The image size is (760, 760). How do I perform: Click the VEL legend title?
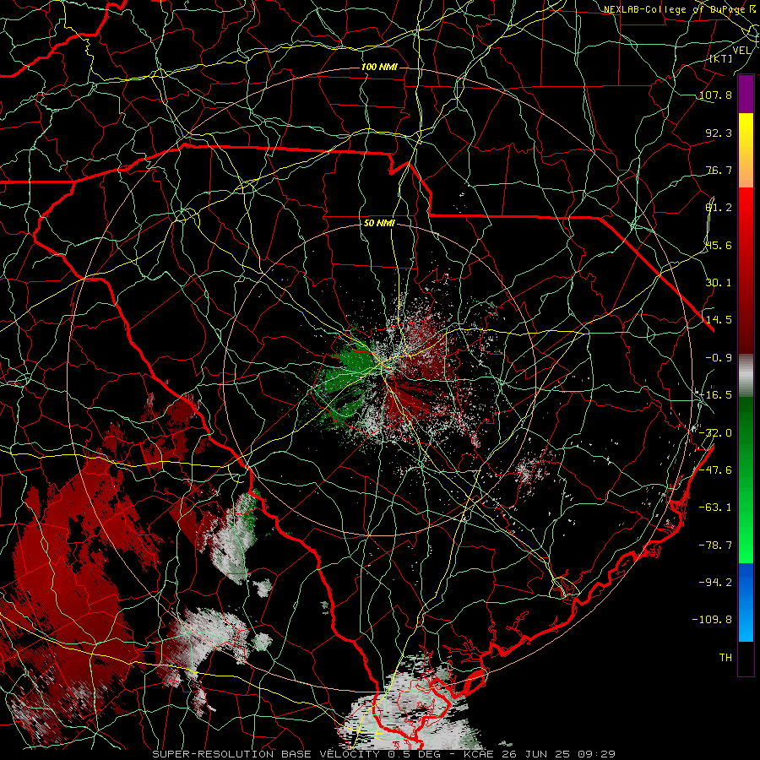[741, 50]
